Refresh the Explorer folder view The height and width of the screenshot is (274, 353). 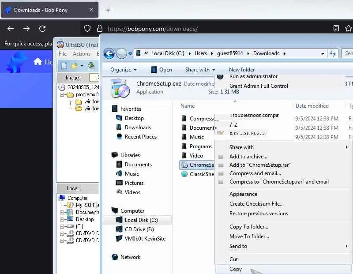[333, 53]
